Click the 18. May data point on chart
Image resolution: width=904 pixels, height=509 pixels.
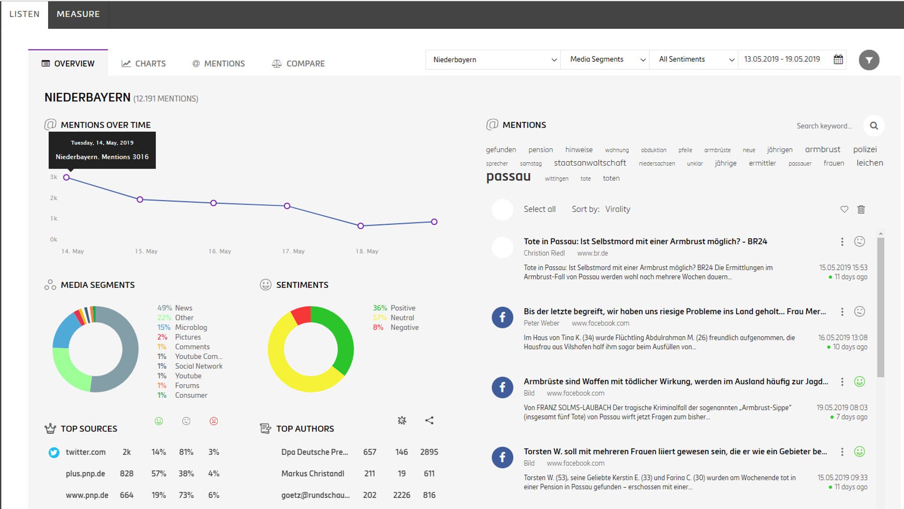click(361, 226)
